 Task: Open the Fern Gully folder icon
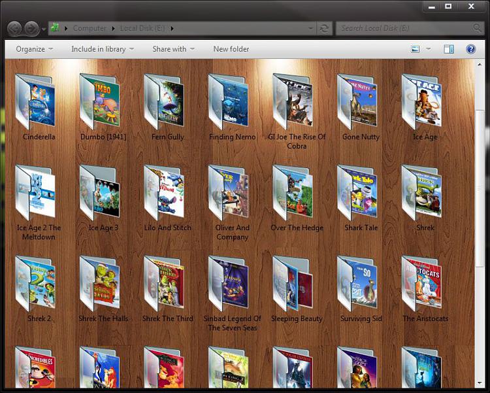click(164, 102)
